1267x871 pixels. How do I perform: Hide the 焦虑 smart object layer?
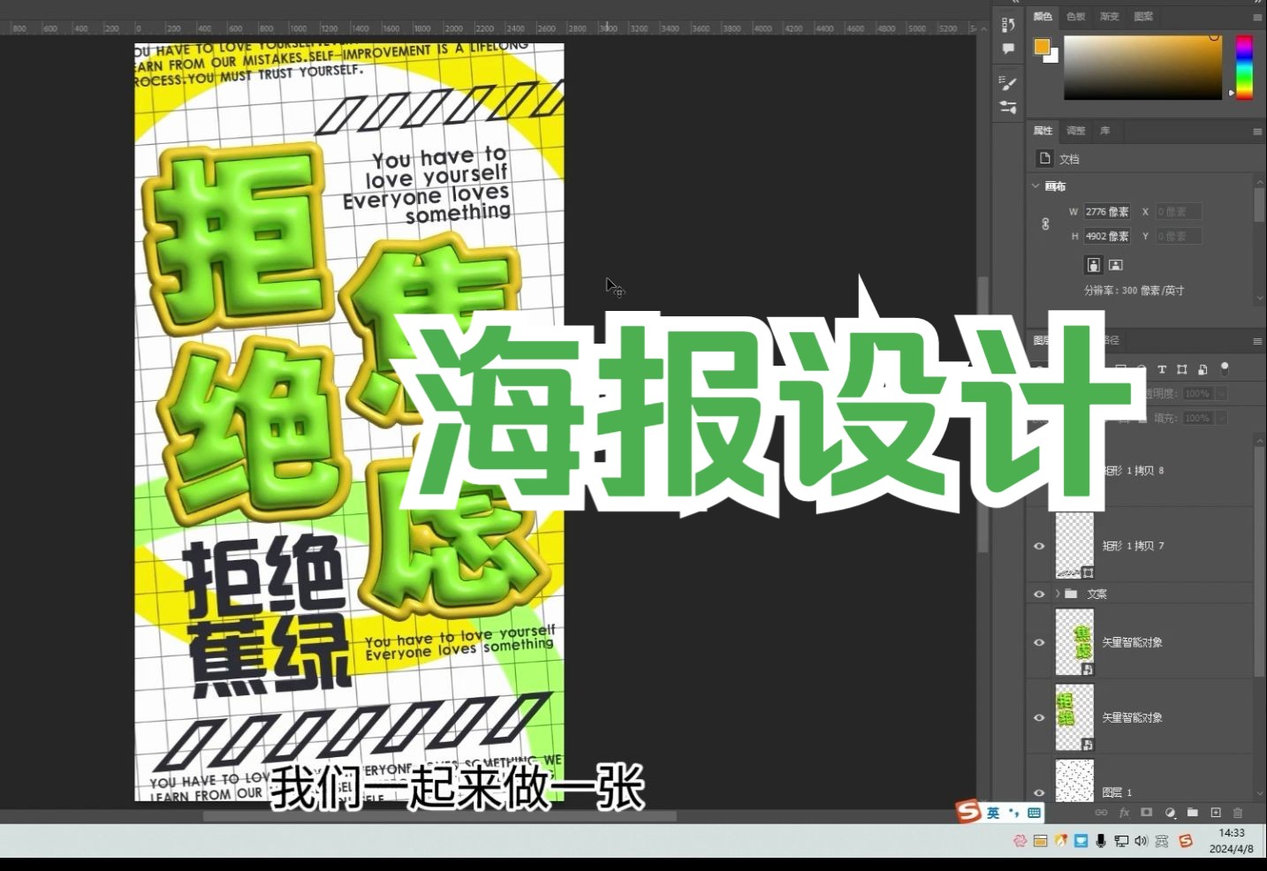(x=1039, y=642)
